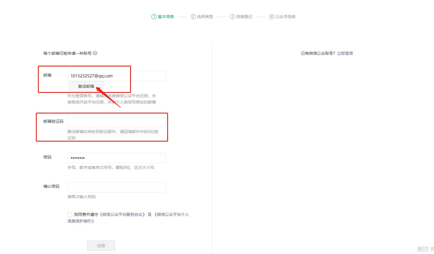Viewport: 434px width, 254px height.
Task: Click the step 2 选择类型 indicator
Action: tap(202, 17)
